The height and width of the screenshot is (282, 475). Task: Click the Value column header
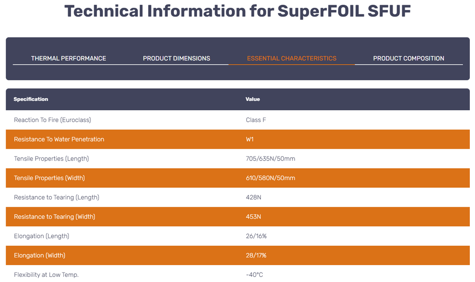click(x=253, y=99)
